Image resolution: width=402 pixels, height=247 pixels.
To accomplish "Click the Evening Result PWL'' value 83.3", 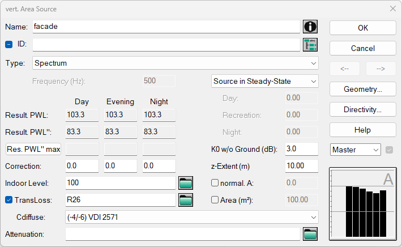I will click(x=121, y=132).
